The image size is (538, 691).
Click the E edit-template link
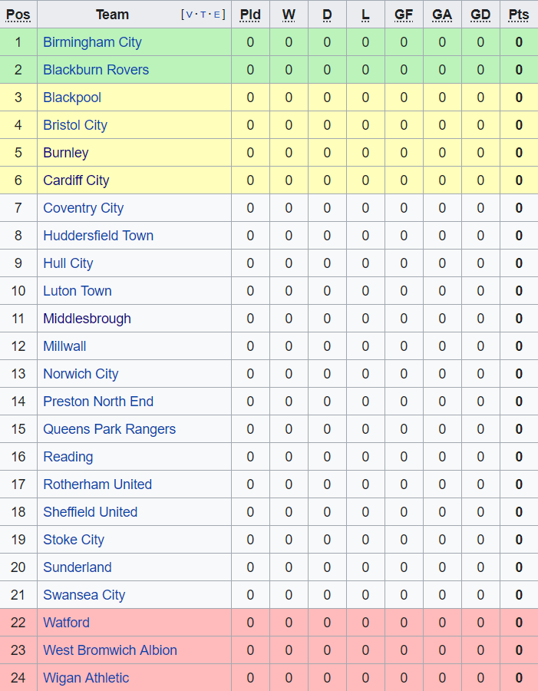pyautogui.click(x=219, y=15)
